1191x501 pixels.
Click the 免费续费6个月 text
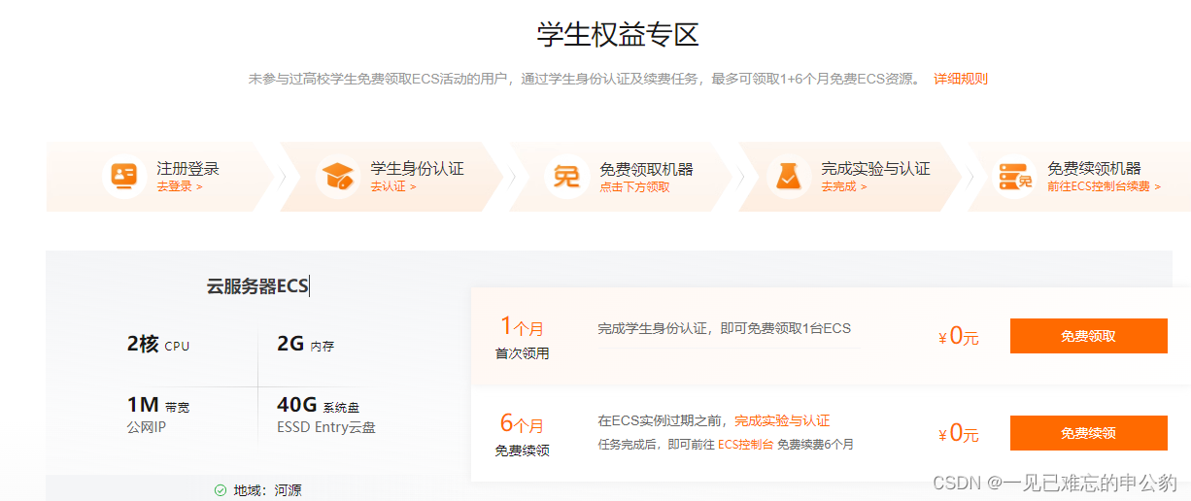click(816, 445)
